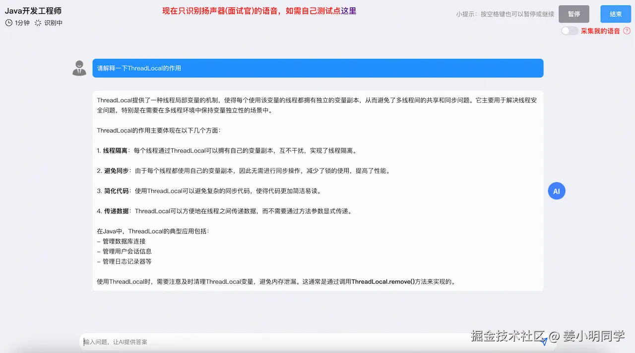Click the clock icon beside 1分钟 timer
The width and height of the screenshot is (635, 353).
point(8,22)
